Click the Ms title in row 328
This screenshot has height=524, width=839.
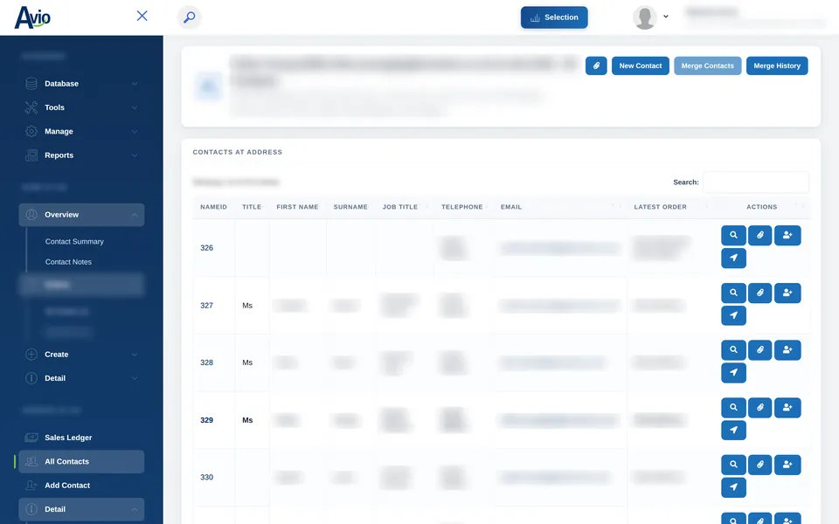tap(247, 363)
